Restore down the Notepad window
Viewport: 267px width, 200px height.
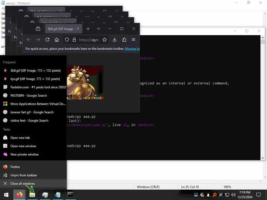click(248, 3)
